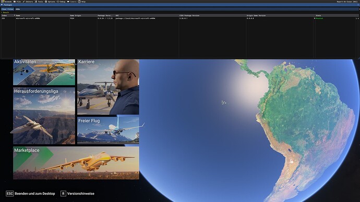Image resolution: width=360 pixels, height=202 pixels.
Task: Open the Marketplace tile
Action: (x=76, y=163)
